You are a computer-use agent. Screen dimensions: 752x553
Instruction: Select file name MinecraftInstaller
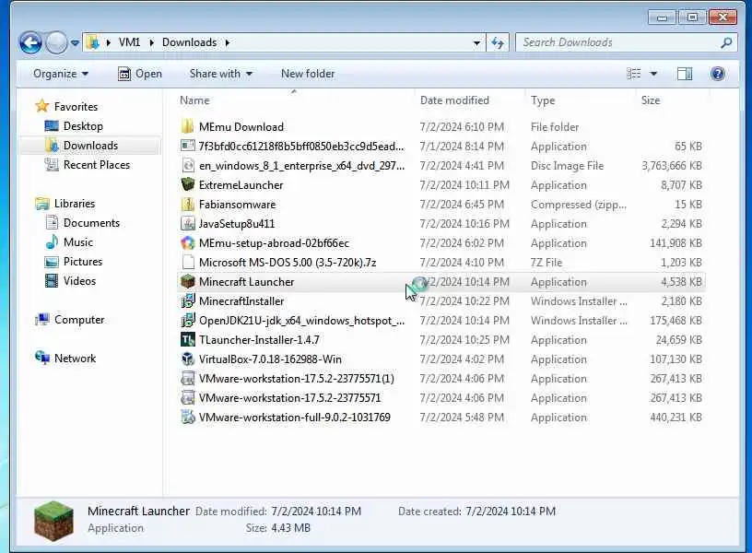pos(241,301)
